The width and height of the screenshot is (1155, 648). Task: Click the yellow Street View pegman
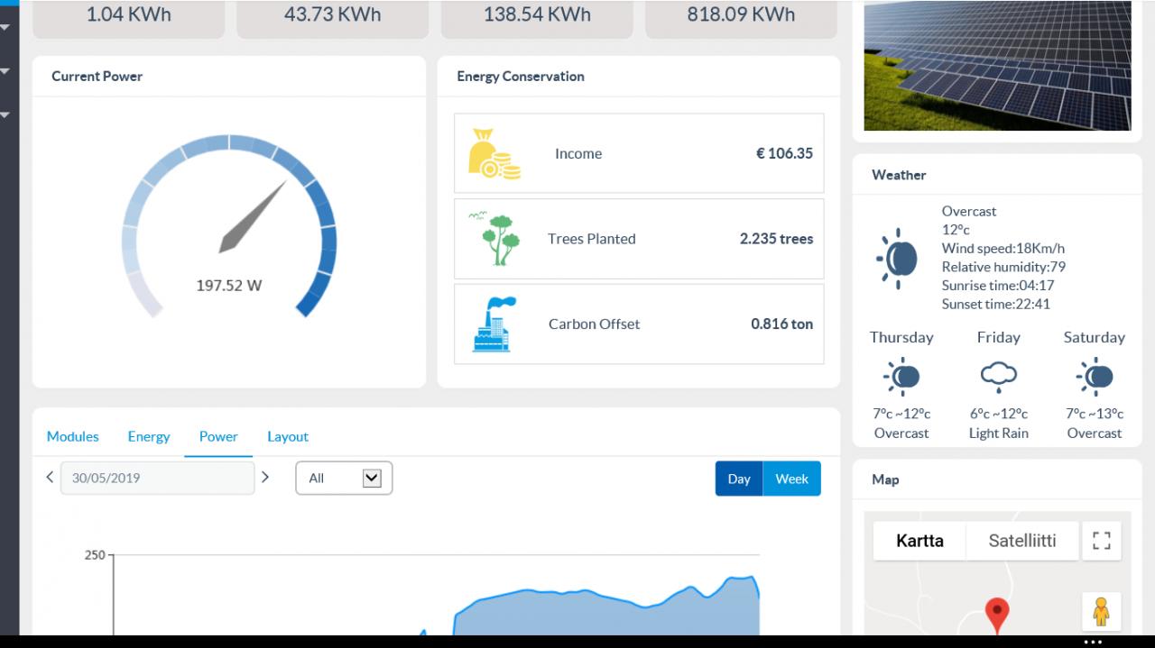tap(1101, 612)
